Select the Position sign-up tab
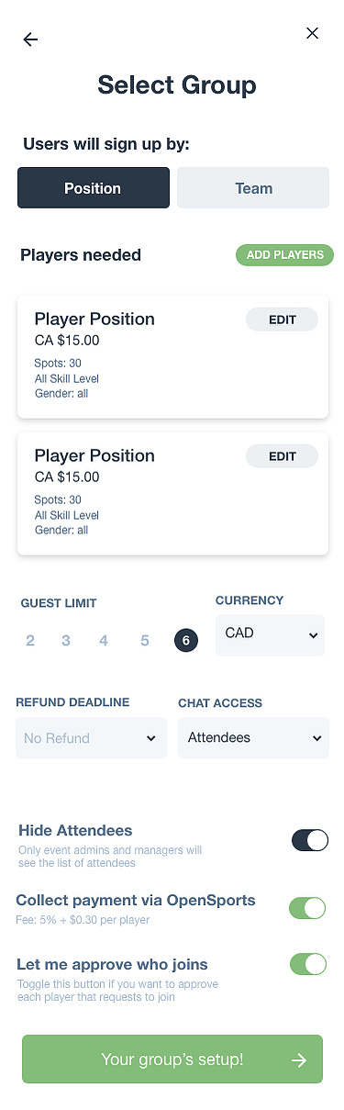Screen dimensions: 344x1110 coord(94,188)
